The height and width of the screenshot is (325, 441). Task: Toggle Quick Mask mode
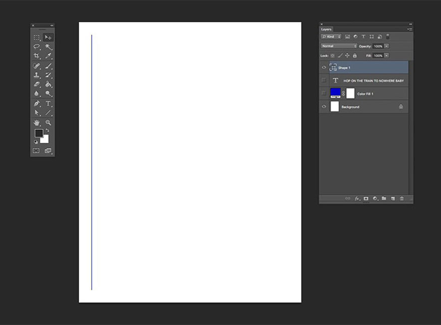coord(36,151)
